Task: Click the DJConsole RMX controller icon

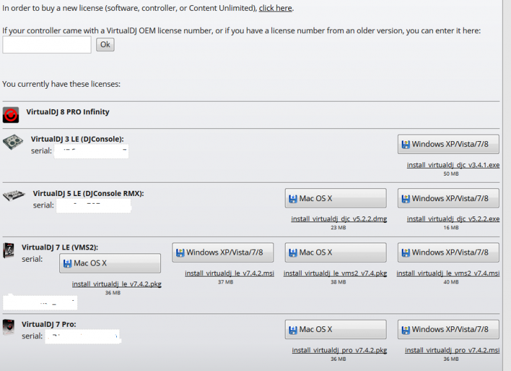Action: pyautogui.click(x=13, y=195)
